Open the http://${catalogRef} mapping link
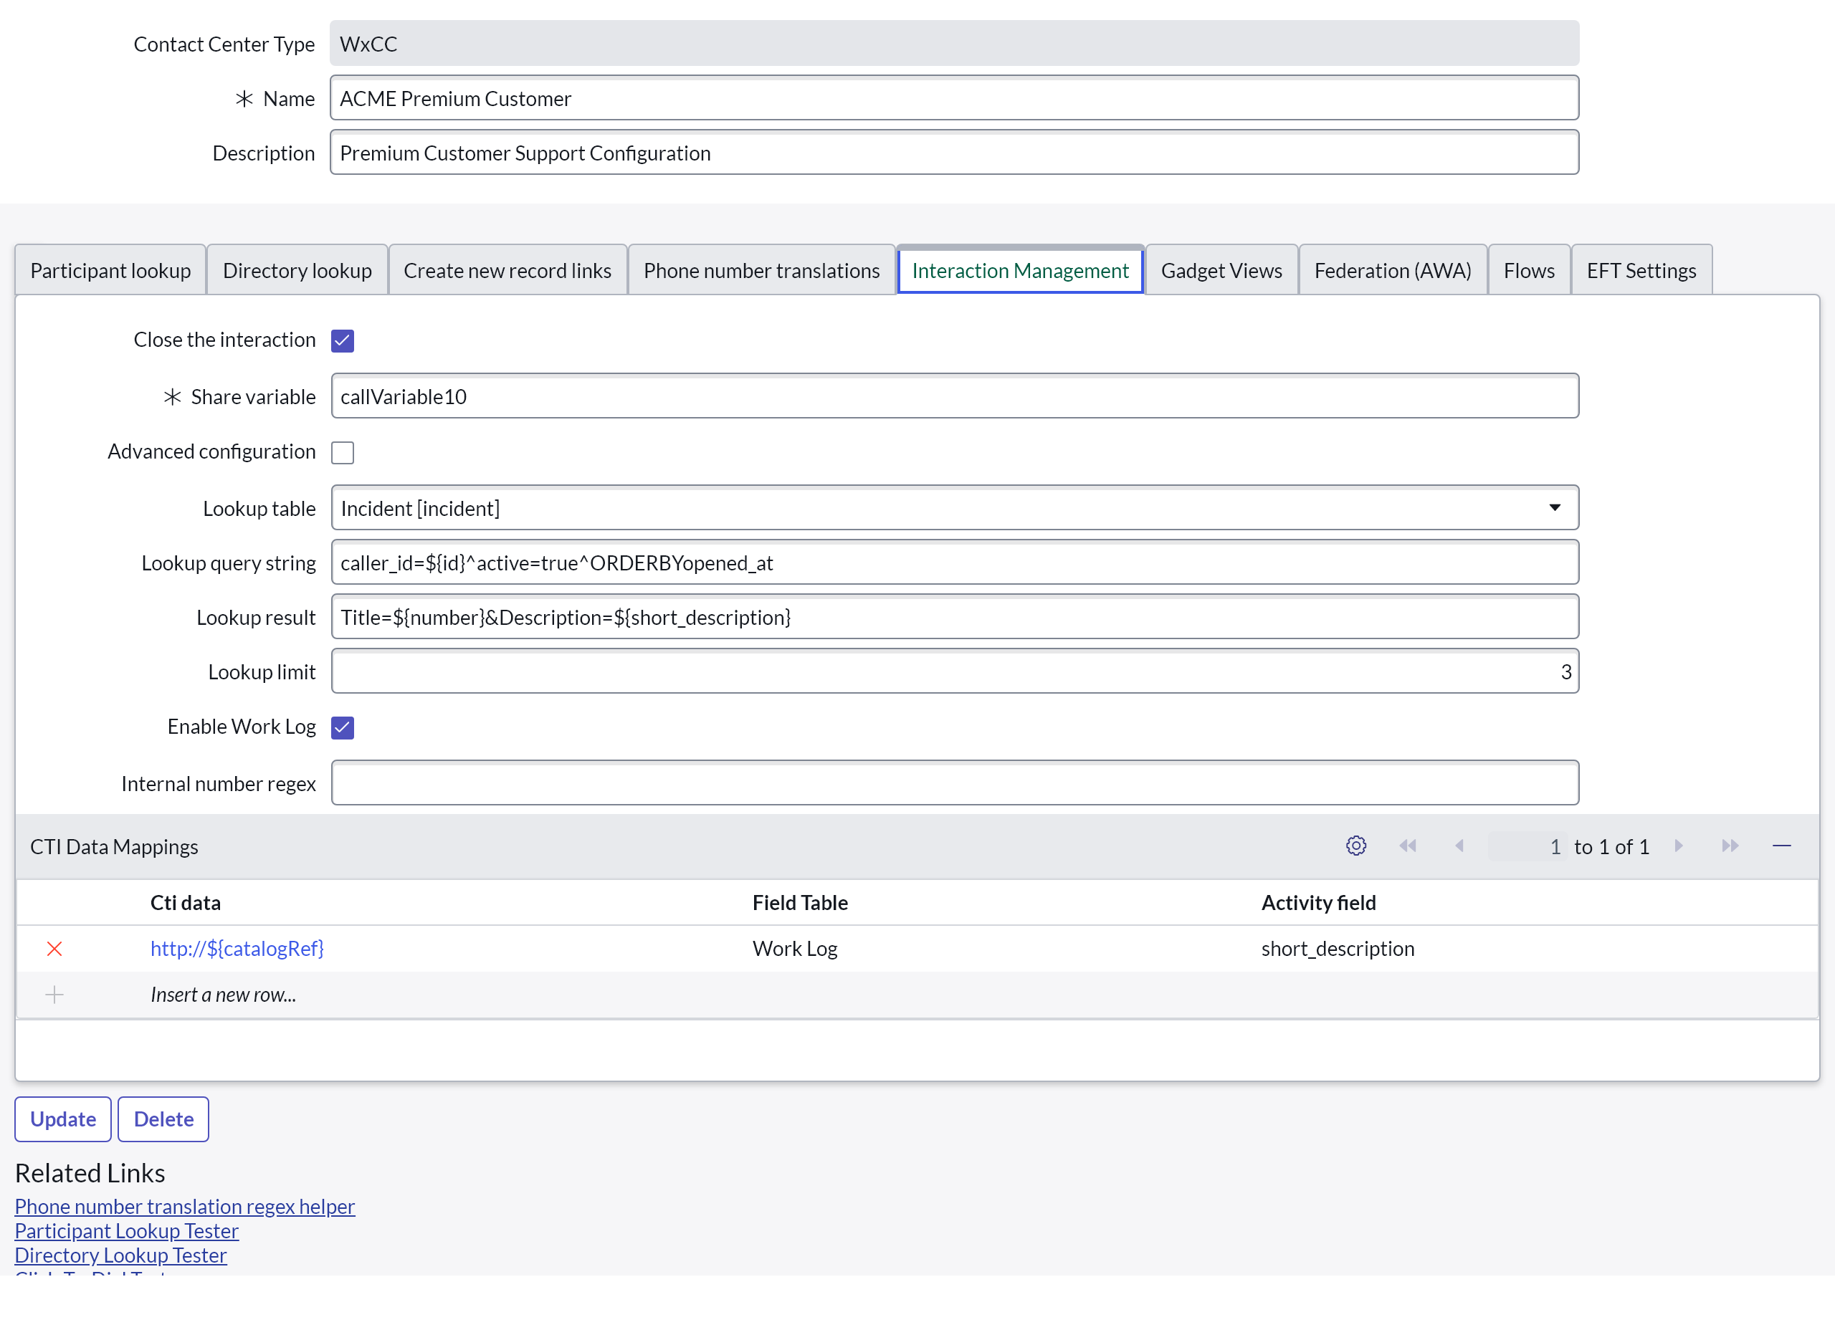 coord(237,948)
